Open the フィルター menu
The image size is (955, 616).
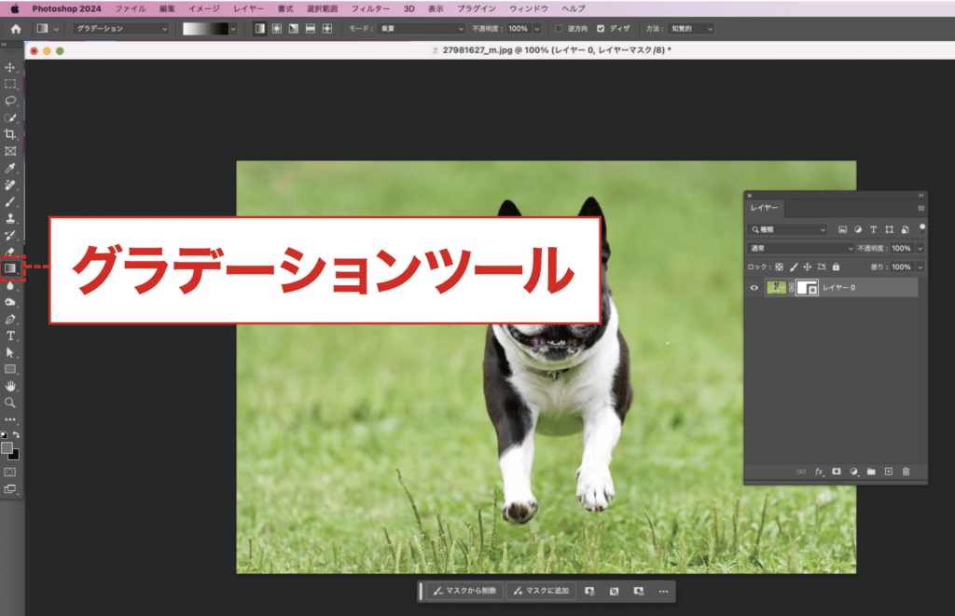(370, 8)
